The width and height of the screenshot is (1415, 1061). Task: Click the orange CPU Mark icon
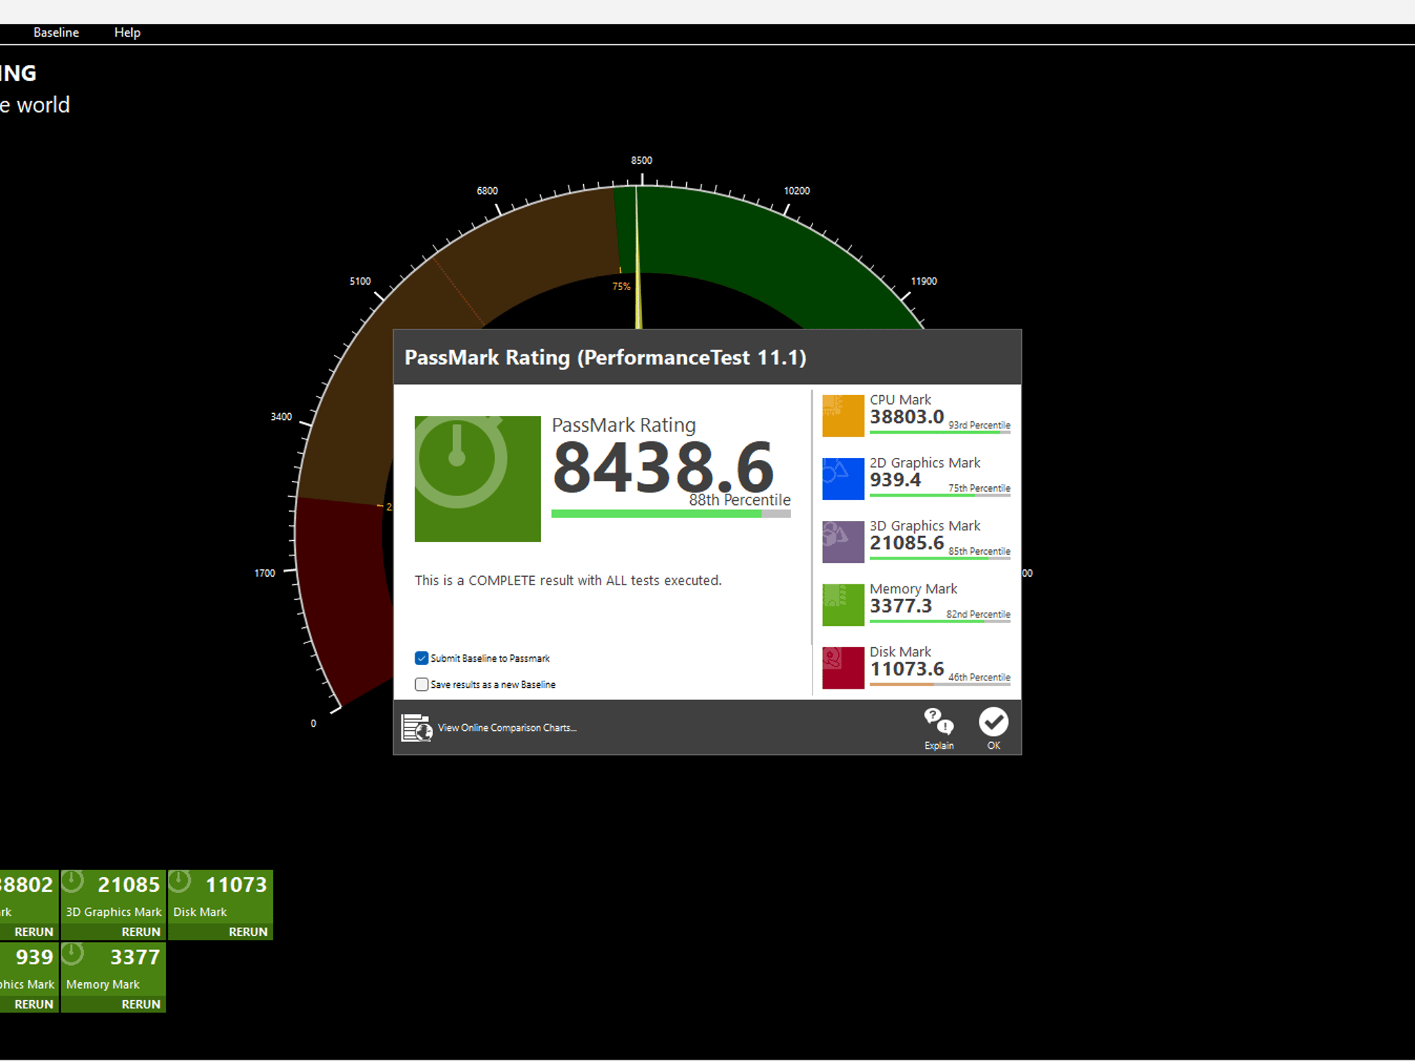(x=843, y=415)
